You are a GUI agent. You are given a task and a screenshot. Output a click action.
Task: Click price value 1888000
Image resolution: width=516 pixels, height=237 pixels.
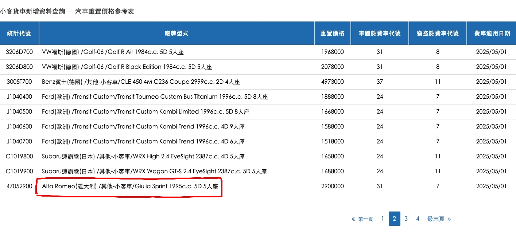(333, 97)
